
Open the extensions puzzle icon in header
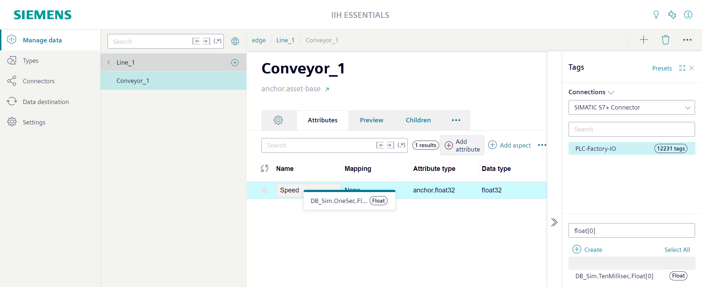(x=672, y=15)
